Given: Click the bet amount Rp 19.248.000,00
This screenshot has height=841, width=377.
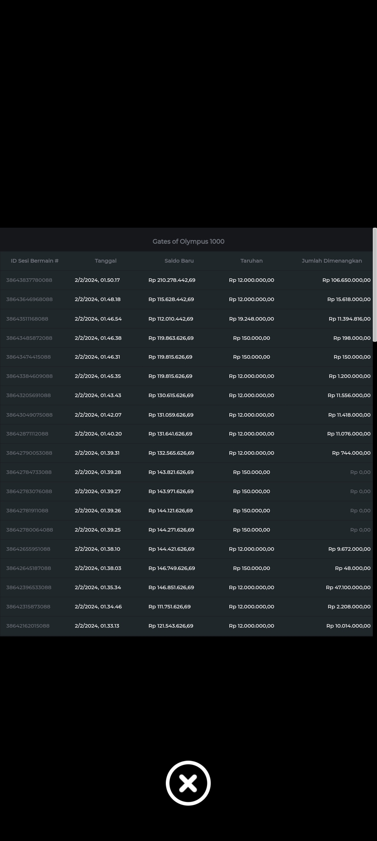Looking at the screenshot, I should click(251, 319).
